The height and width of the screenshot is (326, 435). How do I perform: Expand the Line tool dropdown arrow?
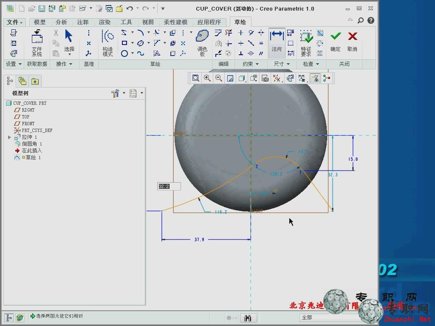pyautogui.click(x=133, y=32)
